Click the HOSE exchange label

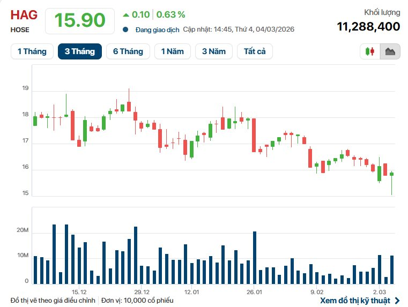tap(20, 30)
